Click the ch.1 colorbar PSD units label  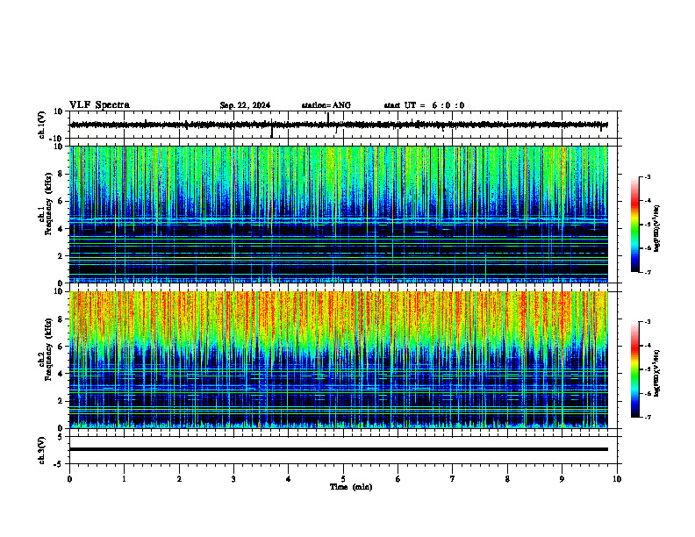pos(657,229)
